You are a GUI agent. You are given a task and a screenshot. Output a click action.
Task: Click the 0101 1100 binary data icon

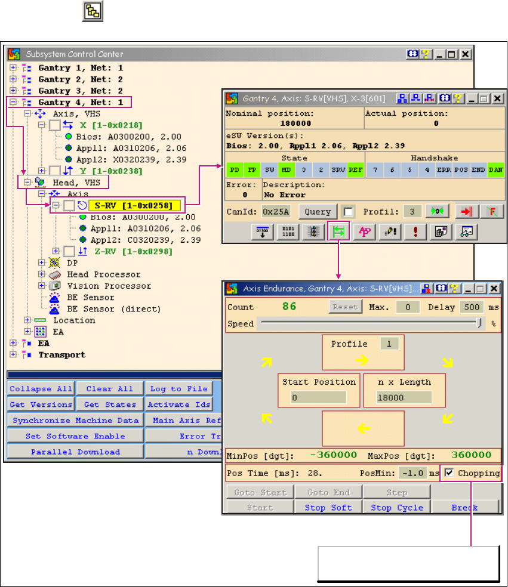[x=287, y=231]
